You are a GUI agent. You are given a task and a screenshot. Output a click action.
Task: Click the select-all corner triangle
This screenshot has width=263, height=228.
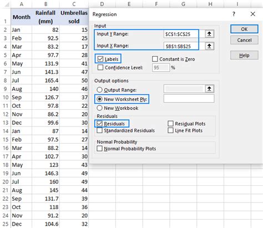pos(7,4)
